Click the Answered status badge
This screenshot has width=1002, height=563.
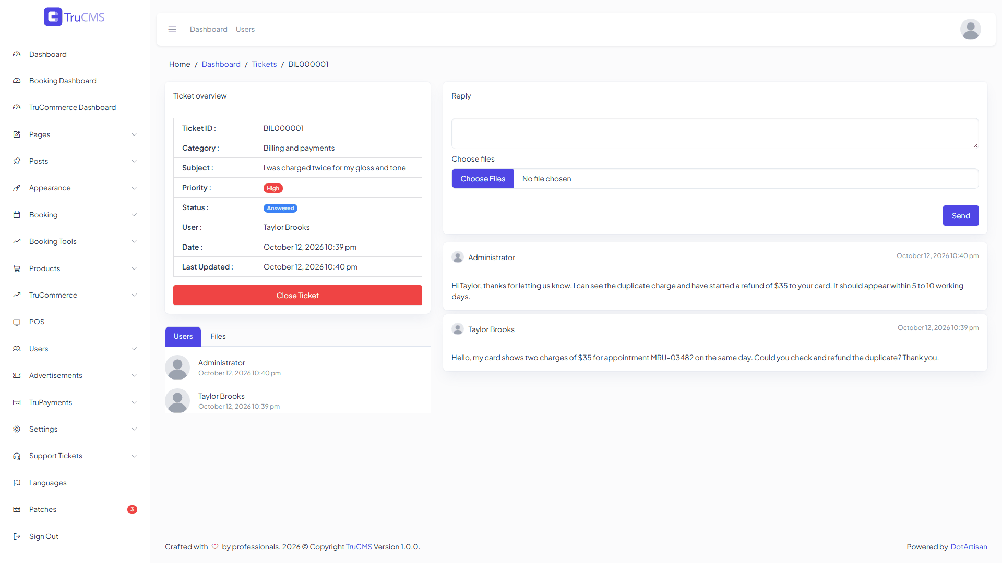280,208
